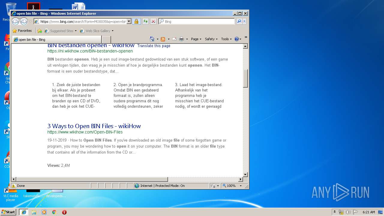View the security padlock report
This screenshot has width=384, height=216.
[x=136, y=21]
